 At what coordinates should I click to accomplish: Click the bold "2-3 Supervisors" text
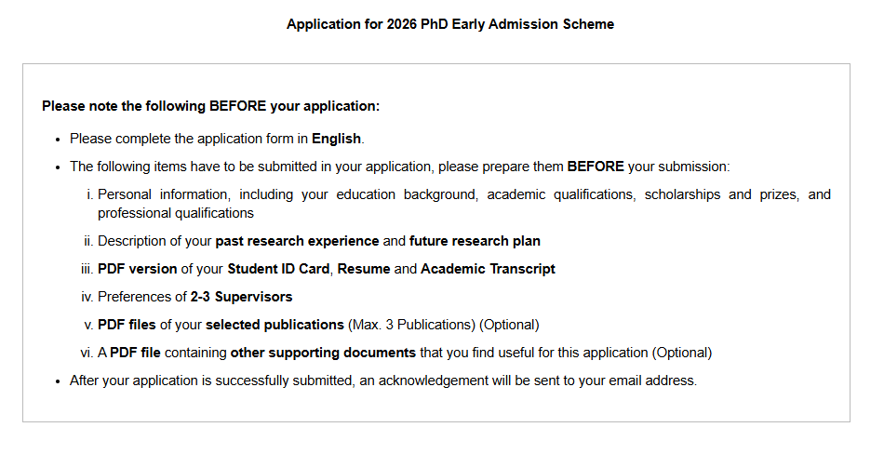[x=241, y=297]
